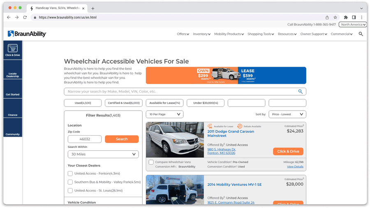Screen dimensions: 370x208
Task: Click the Rebate Available badge icon
Action: [240, 126]
